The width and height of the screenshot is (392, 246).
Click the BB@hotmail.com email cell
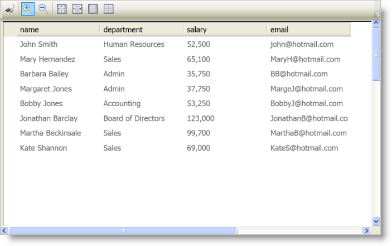(x=299, y=74)
